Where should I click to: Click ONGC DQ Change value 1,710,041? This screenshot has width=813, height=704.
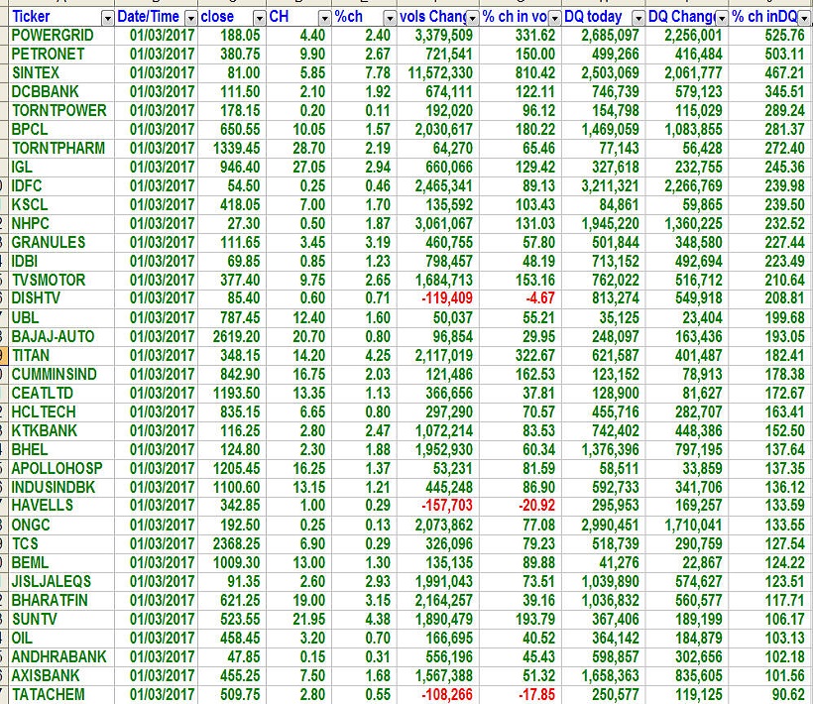tap(687, 526)
